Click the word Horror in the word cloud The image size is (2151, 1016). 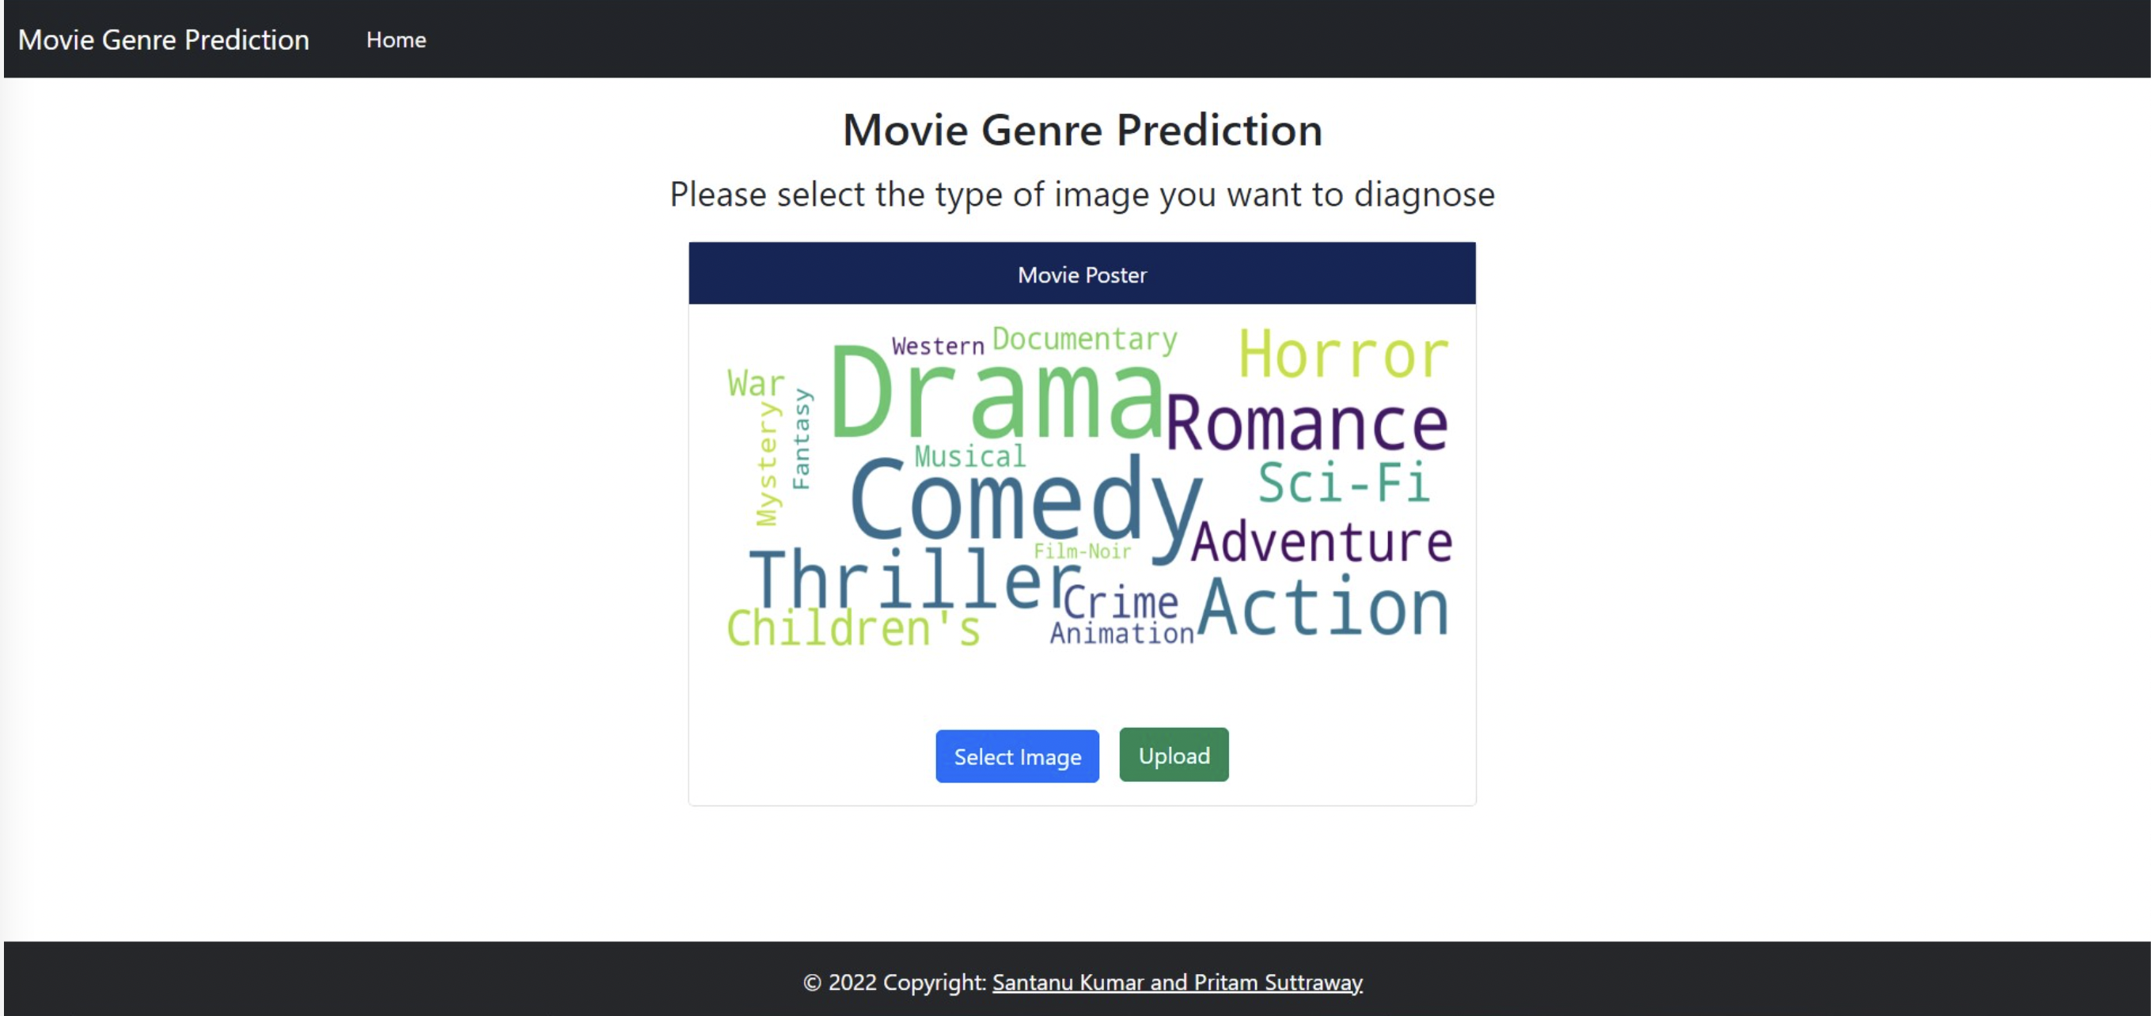coord(1343,354)
